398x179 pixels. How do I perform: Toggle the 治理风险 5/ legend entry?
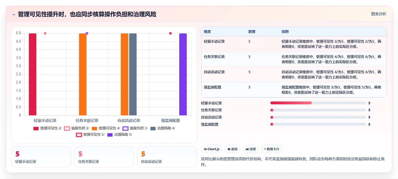(x=120, y=135)
